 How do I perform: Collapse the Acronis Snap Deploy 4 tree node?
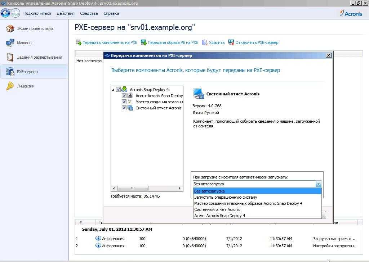click(x=113, y=90)
